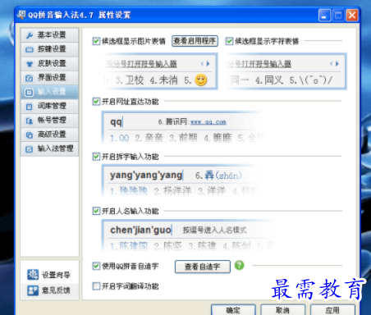
Task: Click left arrow in picture emoticon preview
Action: pyautogui.click(x=202, y=64)
